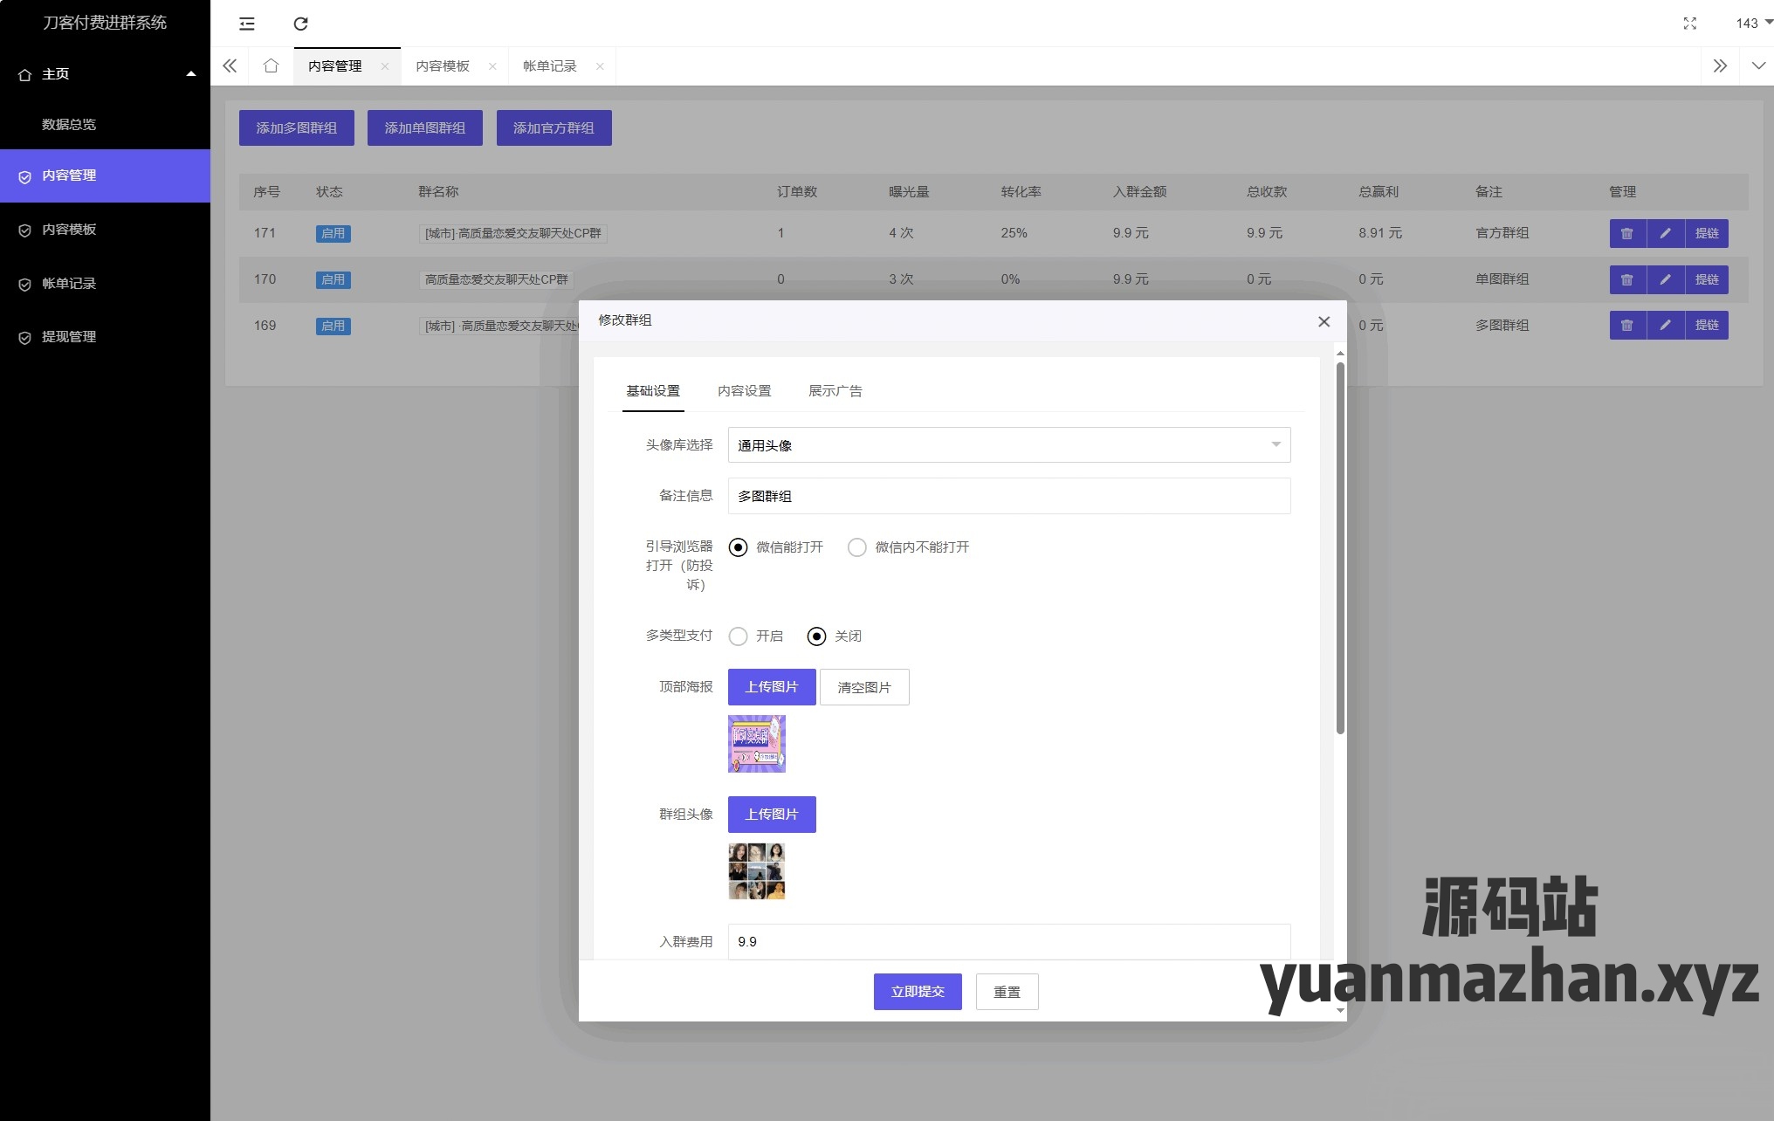Collapse sidebar with menu fold icon
1774x1121 pixels.
coord(247,24)
